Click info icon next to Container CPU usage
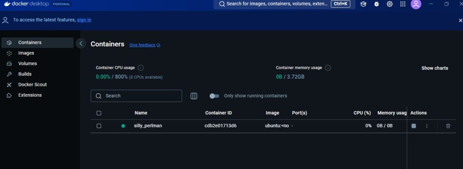This screenshot has height=169, width=463. pos(141,68)
